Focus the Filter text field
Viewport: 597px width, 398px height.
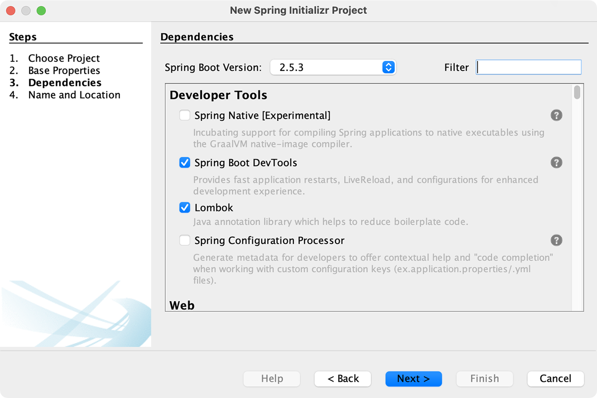click(528, 67)
